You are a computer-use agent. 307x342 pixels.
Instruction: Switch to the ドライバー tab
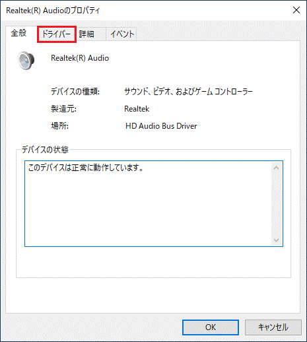pyautogui.click(x=57, y=34)
